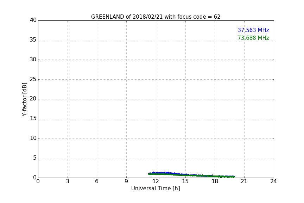Select the green '73.688 MHz' legend label

click(x=253, y=38)
